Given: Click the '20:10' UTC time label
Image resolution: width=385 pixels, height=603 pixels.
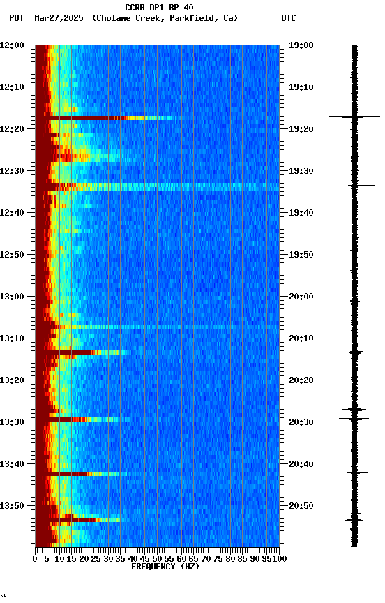Looking at the screenshot, I should [301, 338].
